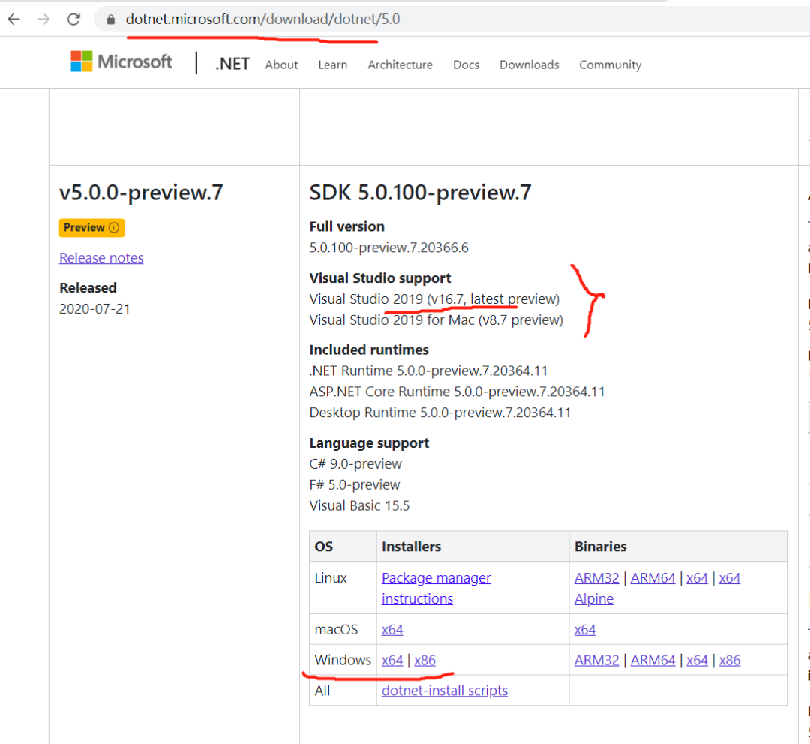Click the SDK 5.0.100-preview.7 heading
The height and width of the screenshot is (744, 810).
(x=420, y=193)
